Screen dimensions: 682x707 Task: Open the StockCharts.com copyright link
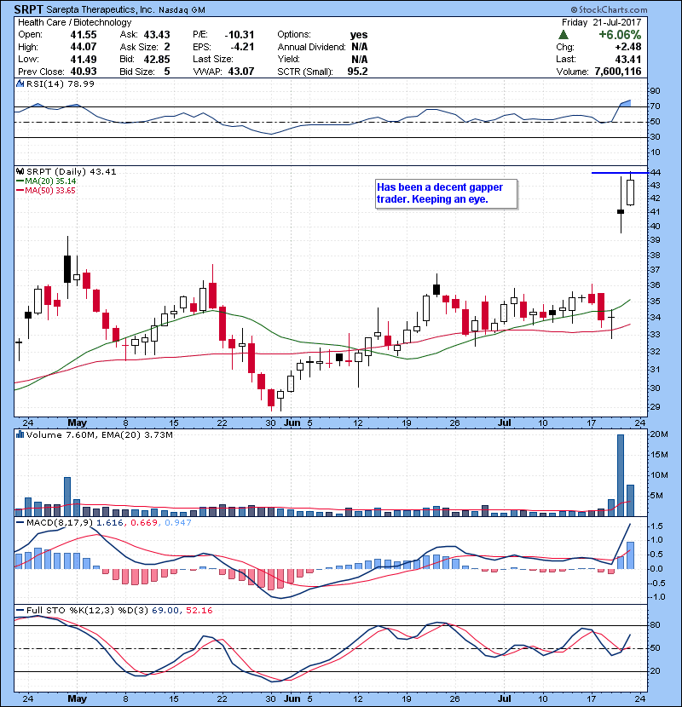609,9
